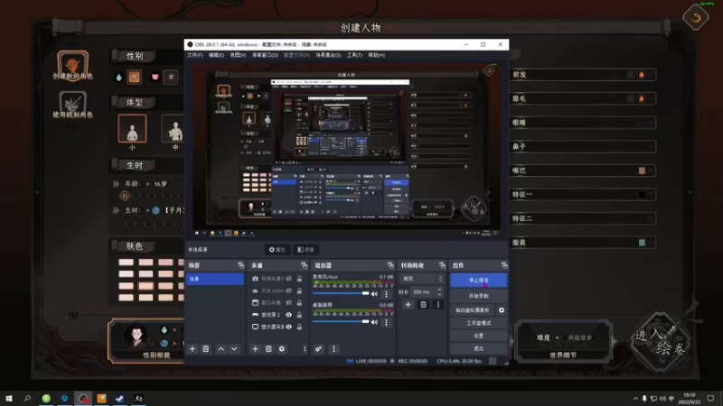Toggle lock on the 显示器采集 source
Image resolution: width=723 pixels, height=406 pixels.
click(299, 327)
